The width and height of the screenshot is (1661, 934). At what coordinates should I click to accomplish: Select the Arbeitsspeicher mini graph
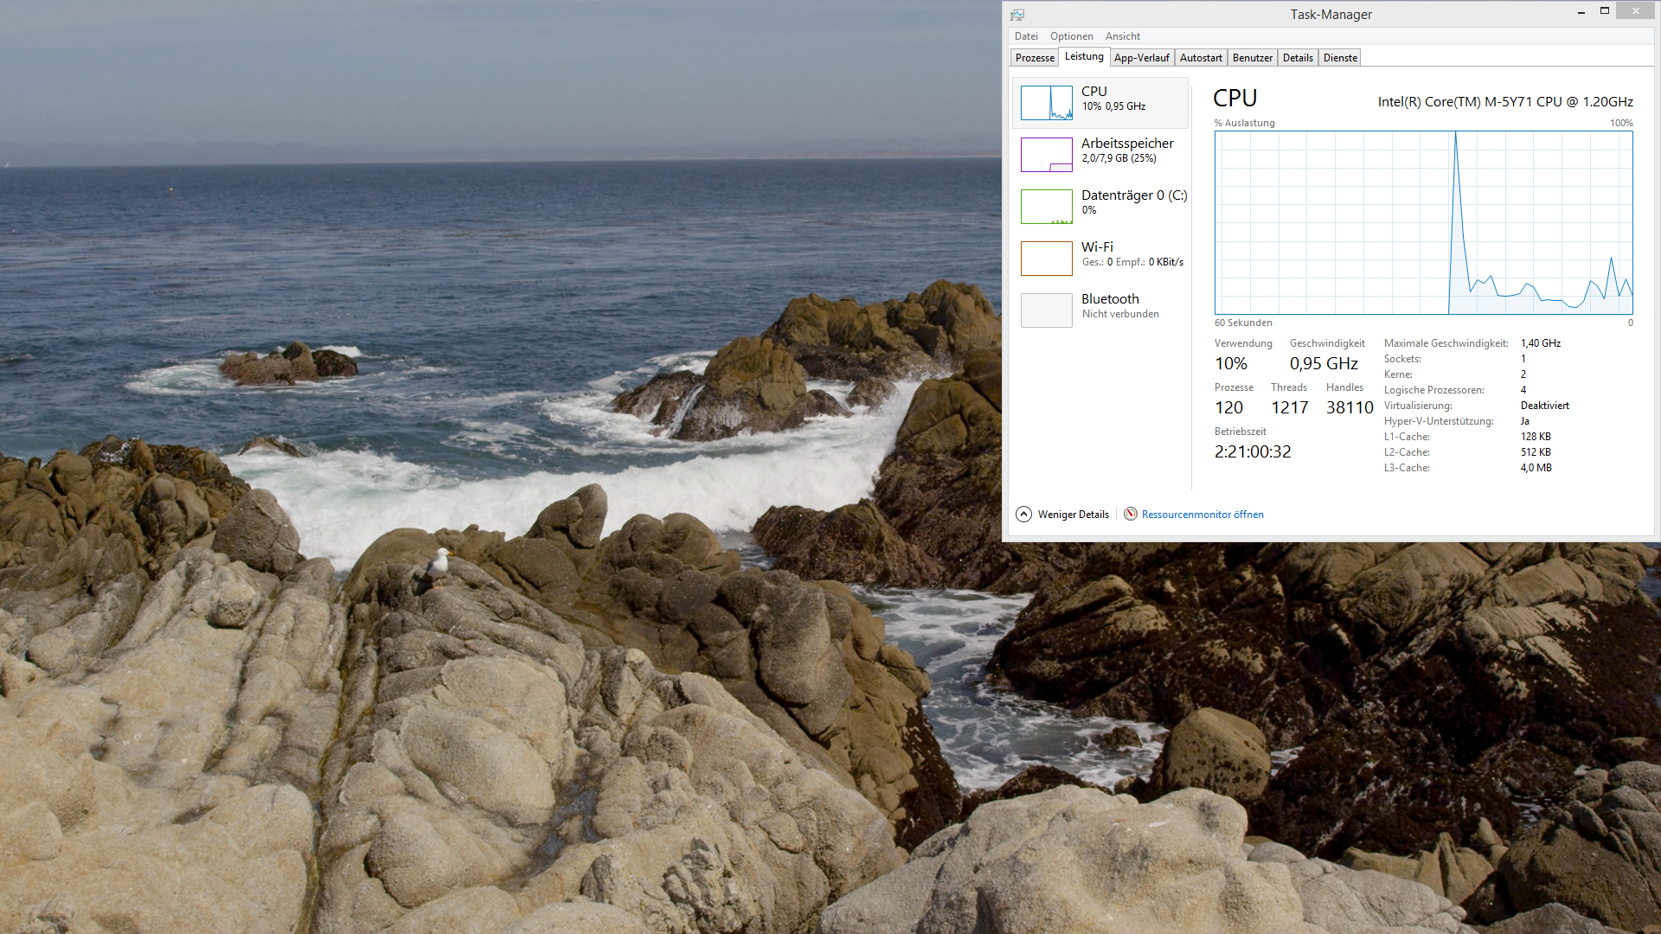[1046, 155]
